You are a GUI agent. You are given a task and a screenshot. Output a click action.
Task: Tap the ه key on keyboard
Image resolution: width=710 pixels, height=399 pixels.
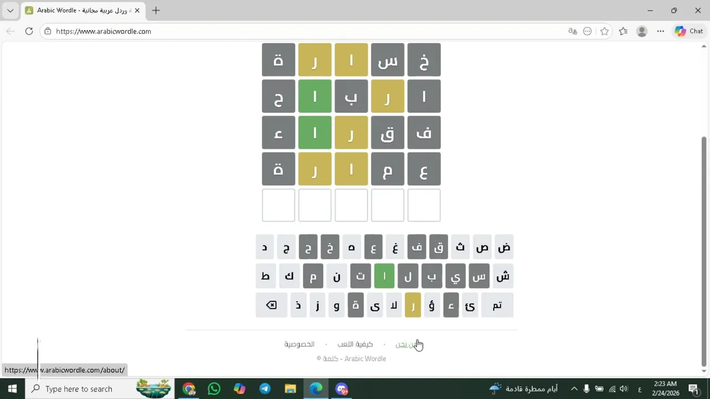[x=352, y=247]
